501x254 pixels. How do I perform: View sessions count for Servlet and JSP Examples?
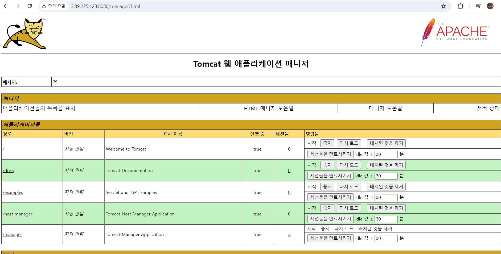point(289,193)
